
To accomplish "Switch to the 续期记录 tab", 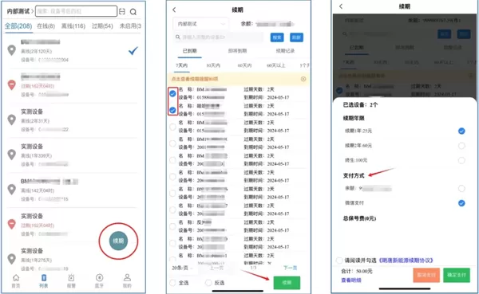I will click(285, 51).
